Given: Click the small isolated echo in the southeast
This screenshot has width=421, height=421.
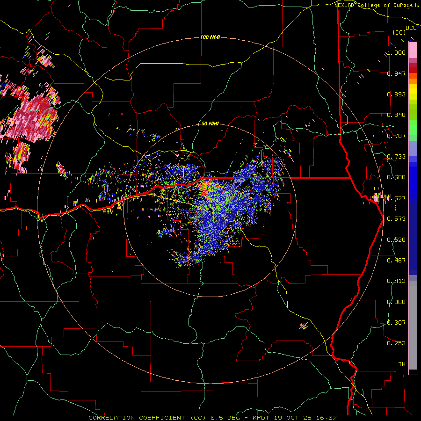Looking at the screenshot, I should click(304, 326).
